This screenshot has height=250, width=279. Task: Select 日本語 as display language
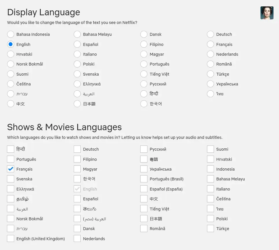77,104
